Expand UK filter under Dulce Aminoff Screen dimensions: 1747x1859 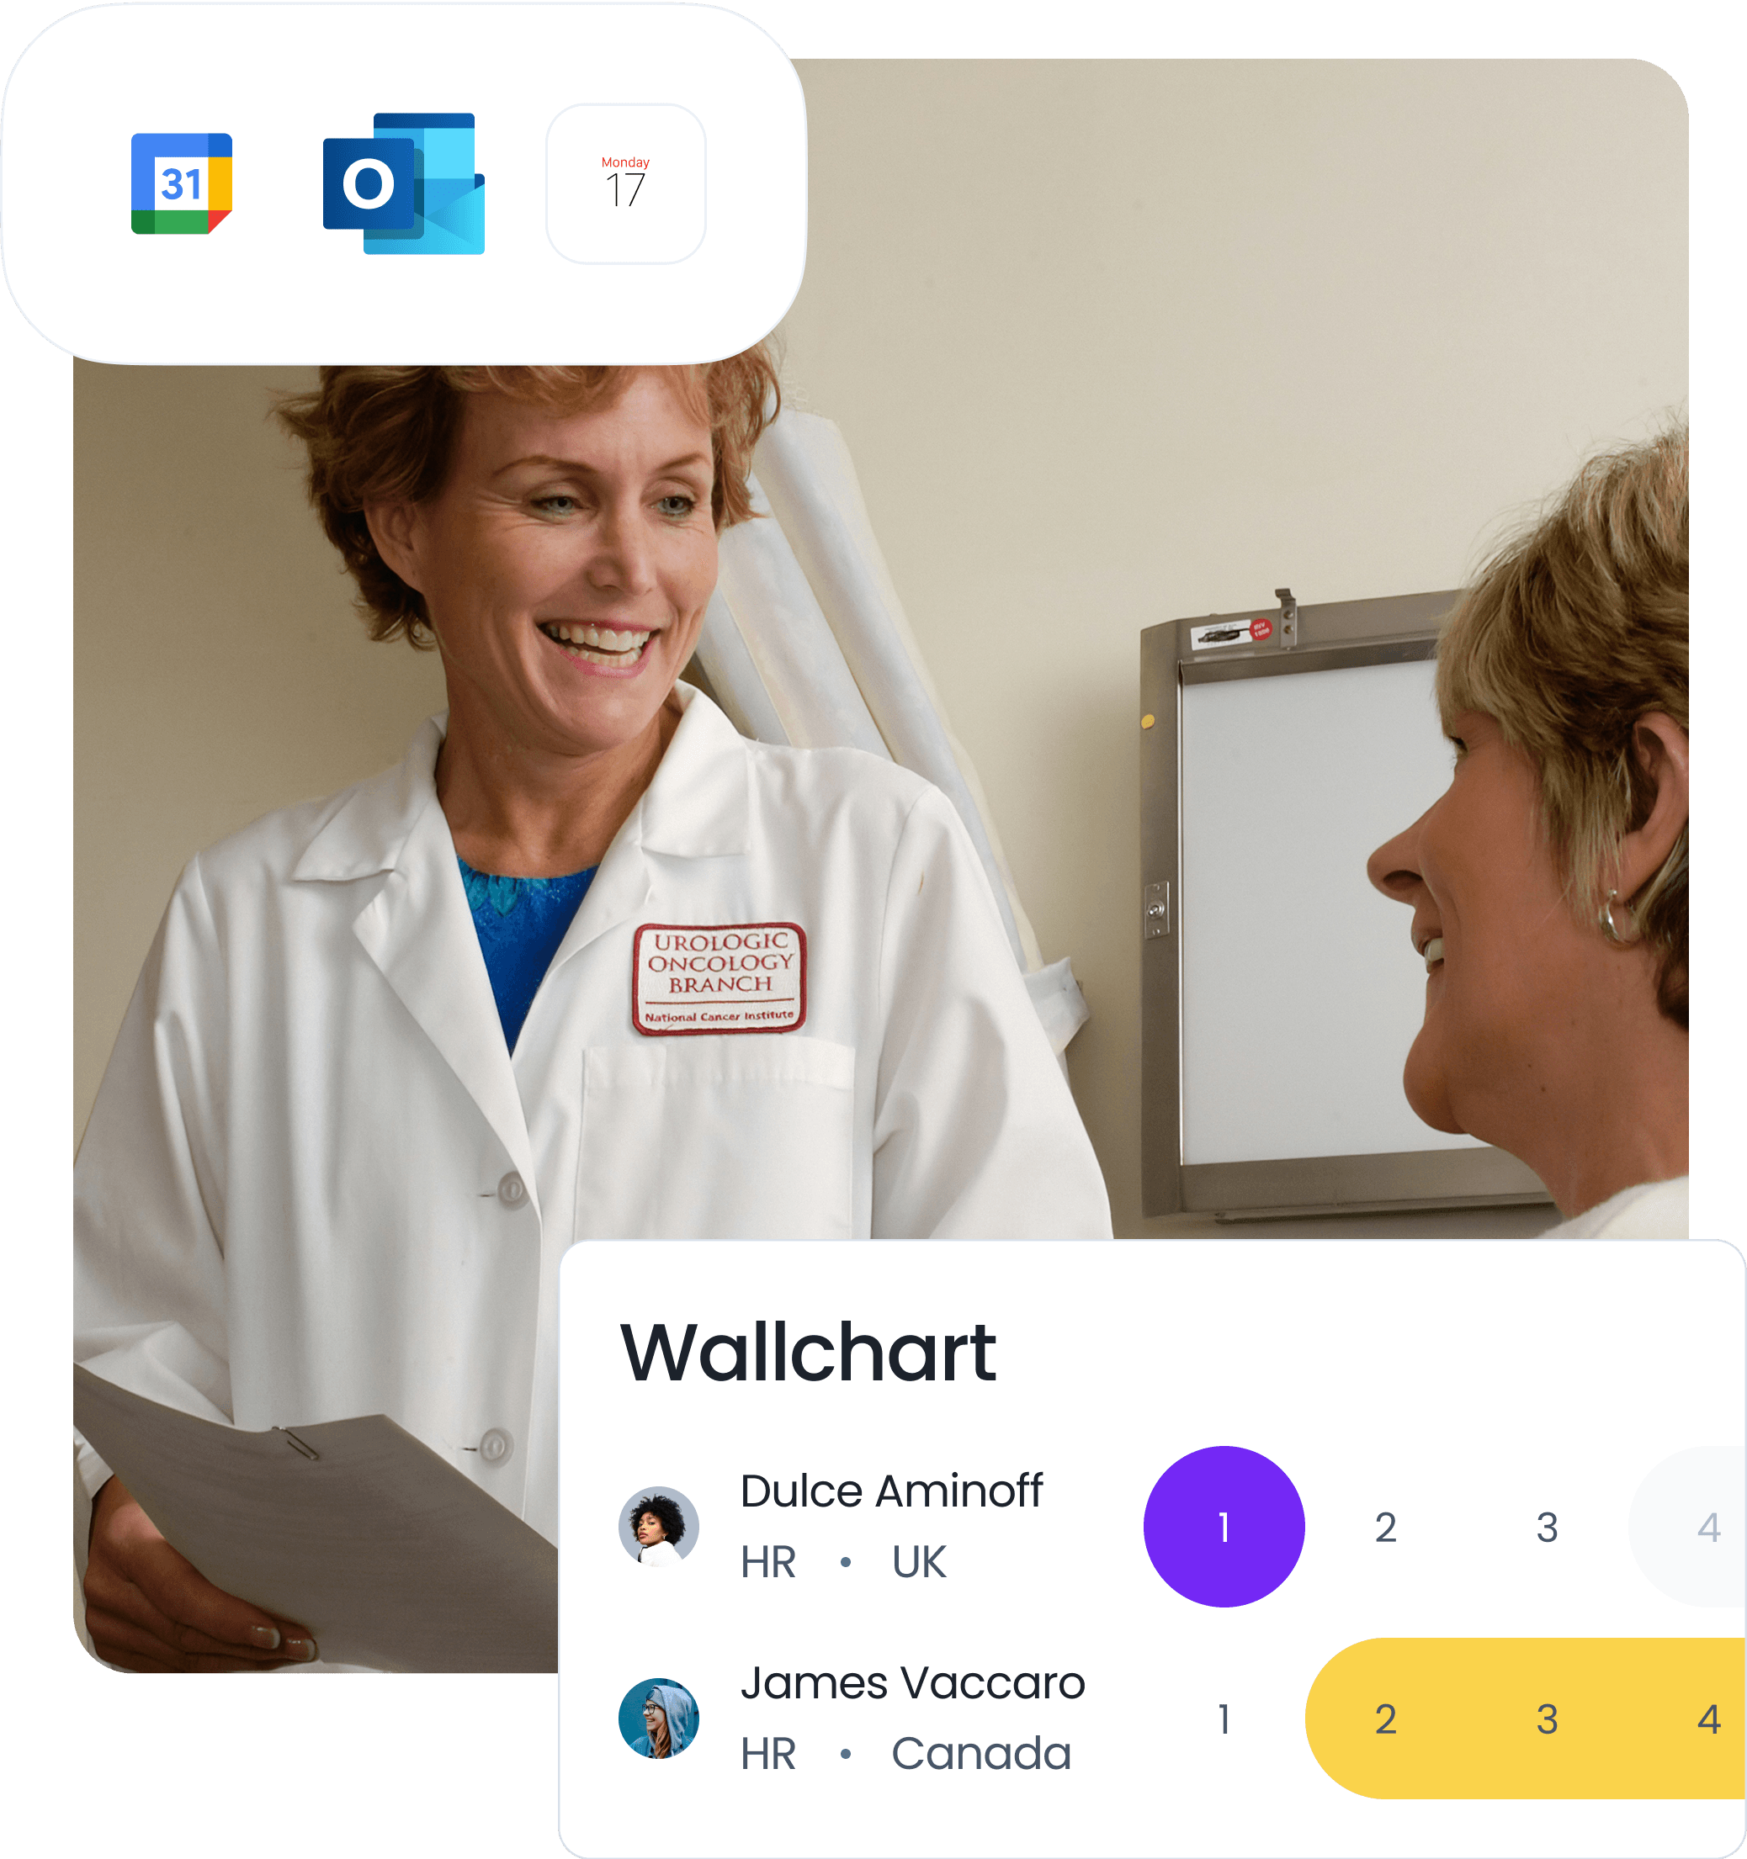click(x=924, y=1549)
